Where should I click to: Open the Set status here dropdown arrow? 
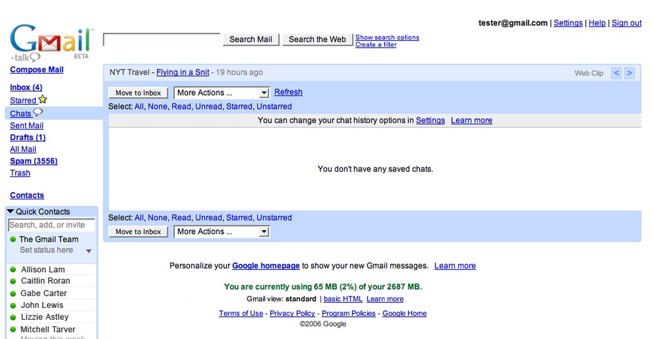point(89,251)
